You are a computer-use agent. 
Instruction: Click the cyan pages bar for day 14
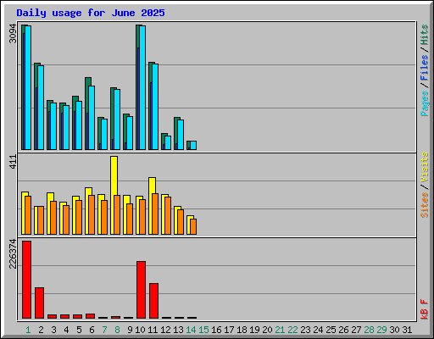(x=193, y=145)
